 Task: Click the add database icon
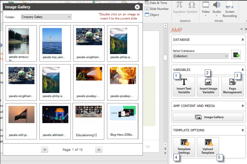(236, 55)
